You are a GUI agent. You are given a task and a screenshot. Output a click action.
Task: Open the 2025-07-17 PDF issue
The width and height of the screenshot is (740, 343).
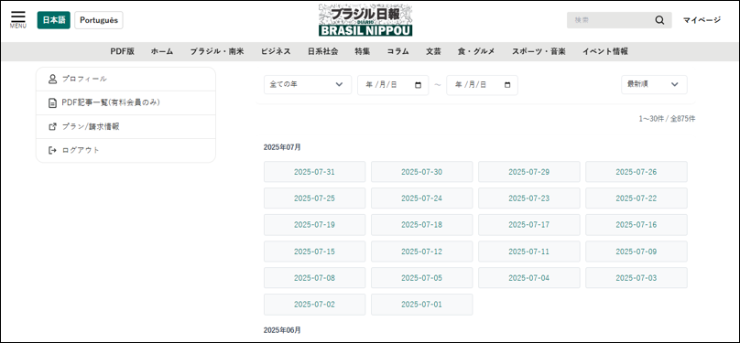click(x=529, y=225)
